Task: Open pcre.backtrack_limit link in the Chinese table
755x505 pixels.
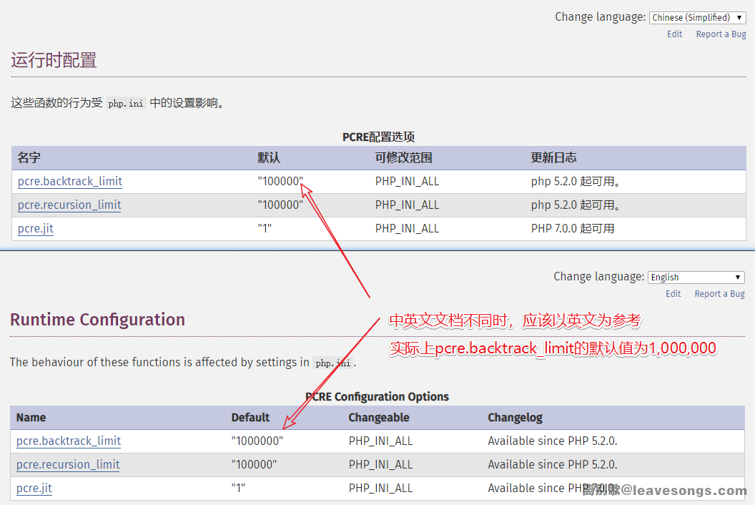Action: [70, 182]
